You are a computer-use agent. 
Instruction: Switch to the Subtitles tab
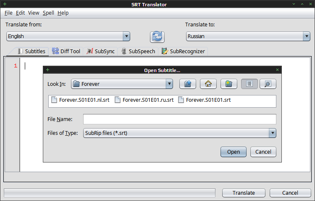point(32,52)
